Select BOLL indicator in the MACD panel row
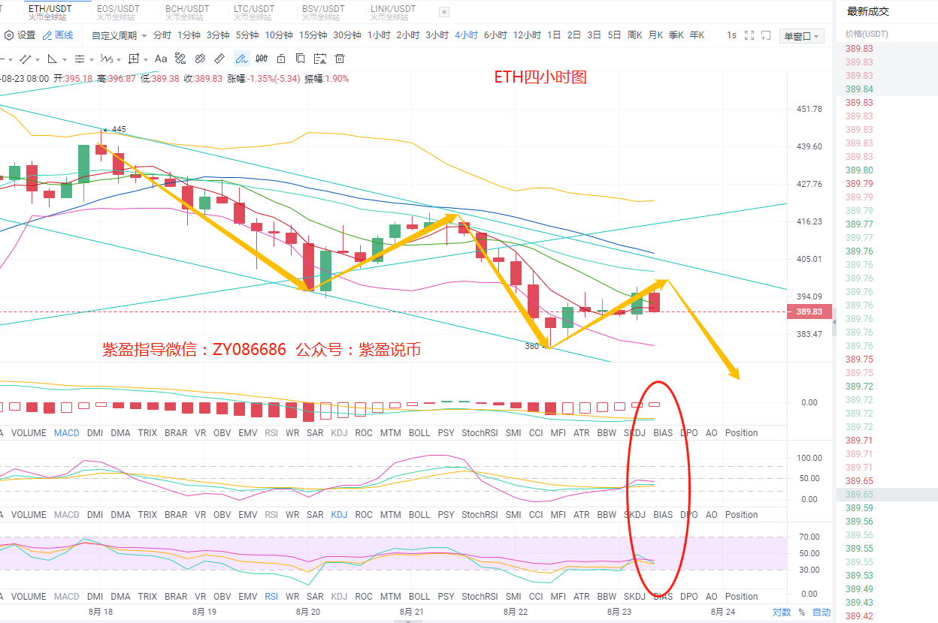 coord(419,433)
